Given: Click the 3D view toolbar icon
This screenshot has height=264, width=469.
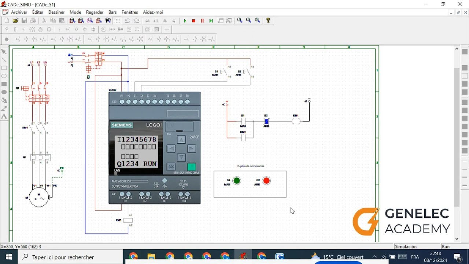Looking at the screenshot, I should tap(156, 29).
